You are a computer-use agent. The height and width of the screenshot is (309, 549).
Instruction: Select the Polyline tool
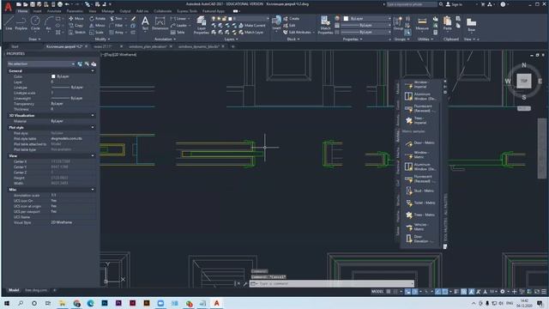(21, 23)
